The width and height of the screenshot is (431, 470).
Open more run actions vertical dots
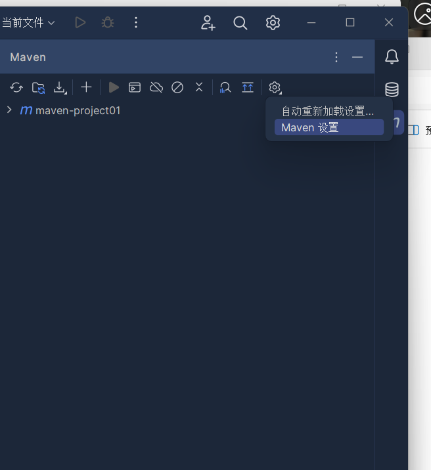click(136, 22)
